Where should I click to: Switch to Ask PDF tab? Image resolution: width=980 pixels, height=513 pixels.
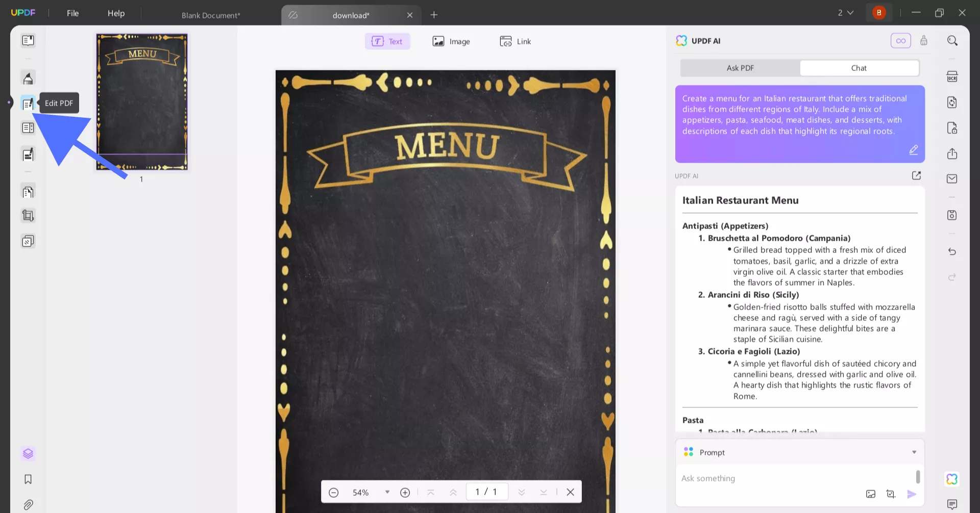740,68
